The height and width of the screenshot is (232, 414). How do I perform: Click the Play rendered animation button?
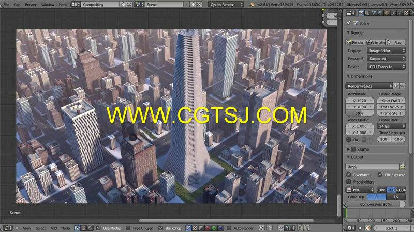point(395,42)
